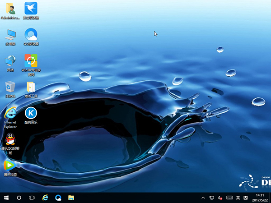Open the taskbar clock and date
The width and height of the screenshot is (271, 203).
pyautogui.click(x=259, y=198)
